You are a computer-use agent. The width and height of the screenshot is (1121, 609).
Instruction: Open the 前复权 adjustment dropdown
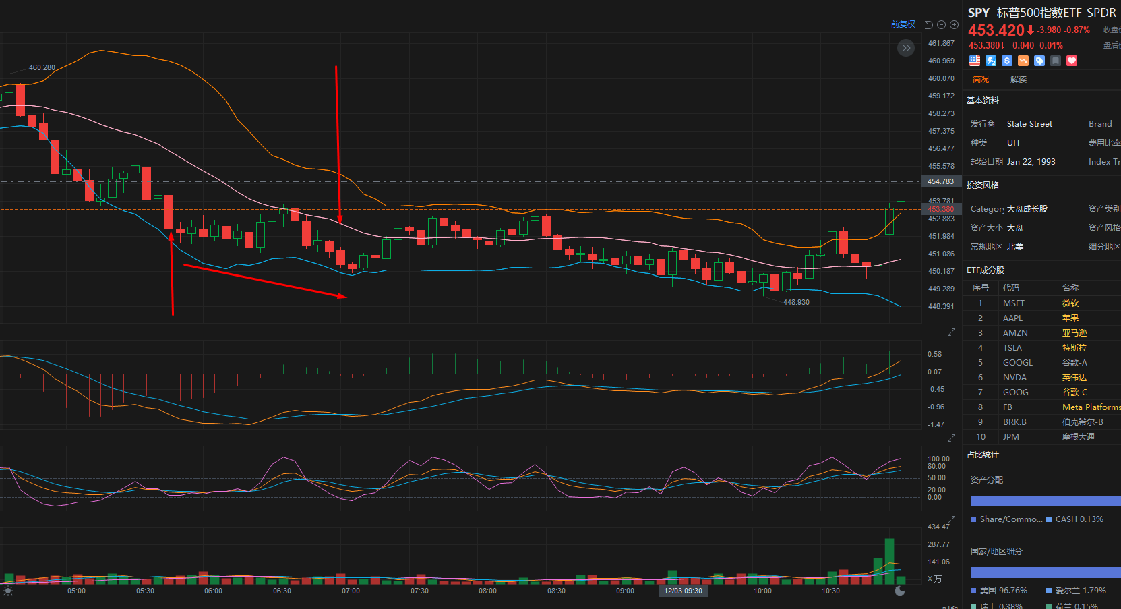pyautogui.click(x=903, y=24)
